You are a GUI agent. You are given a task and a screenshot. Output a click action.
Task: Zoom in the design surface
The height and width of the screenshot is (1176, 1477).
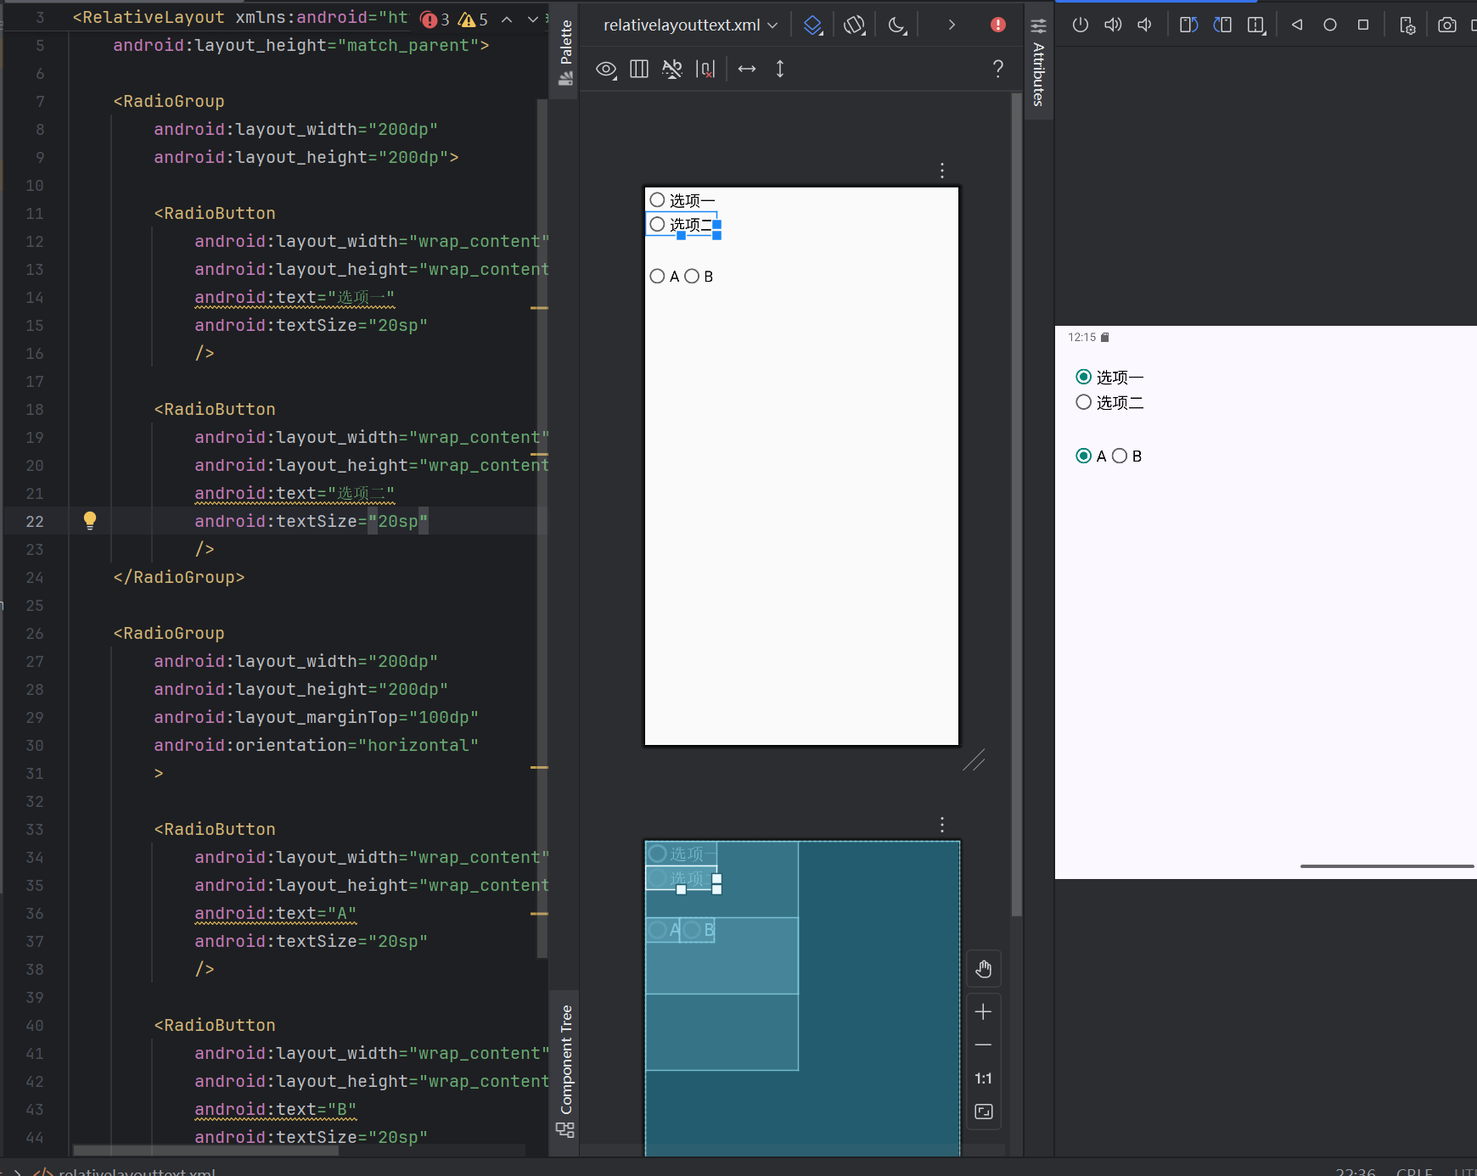[983, 1012]
